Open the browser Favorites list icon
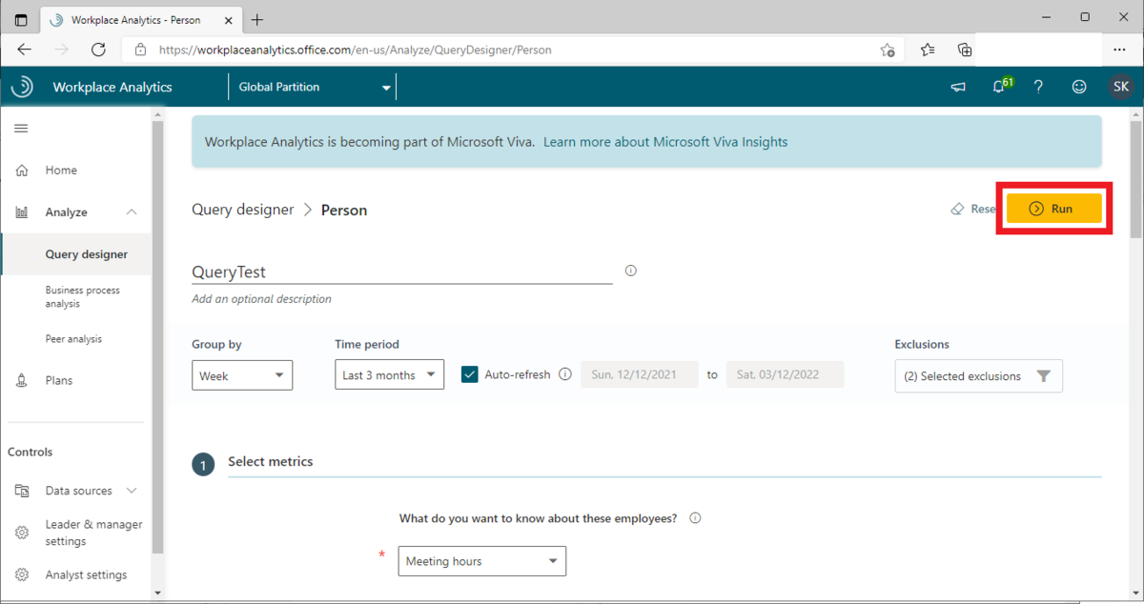This screenshot has height=604, width=1144. click(x=928, y=50)
